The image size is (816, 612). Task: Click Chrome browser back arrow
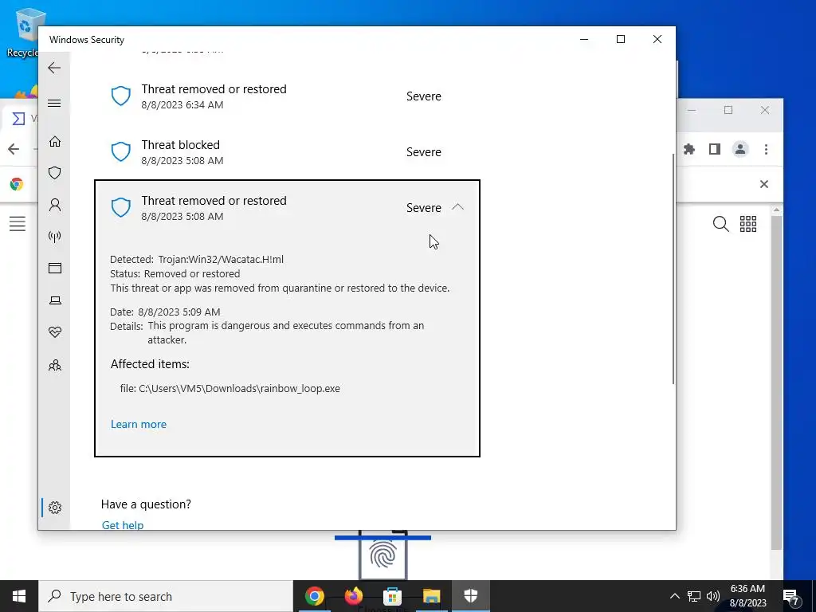coord(14,149)
